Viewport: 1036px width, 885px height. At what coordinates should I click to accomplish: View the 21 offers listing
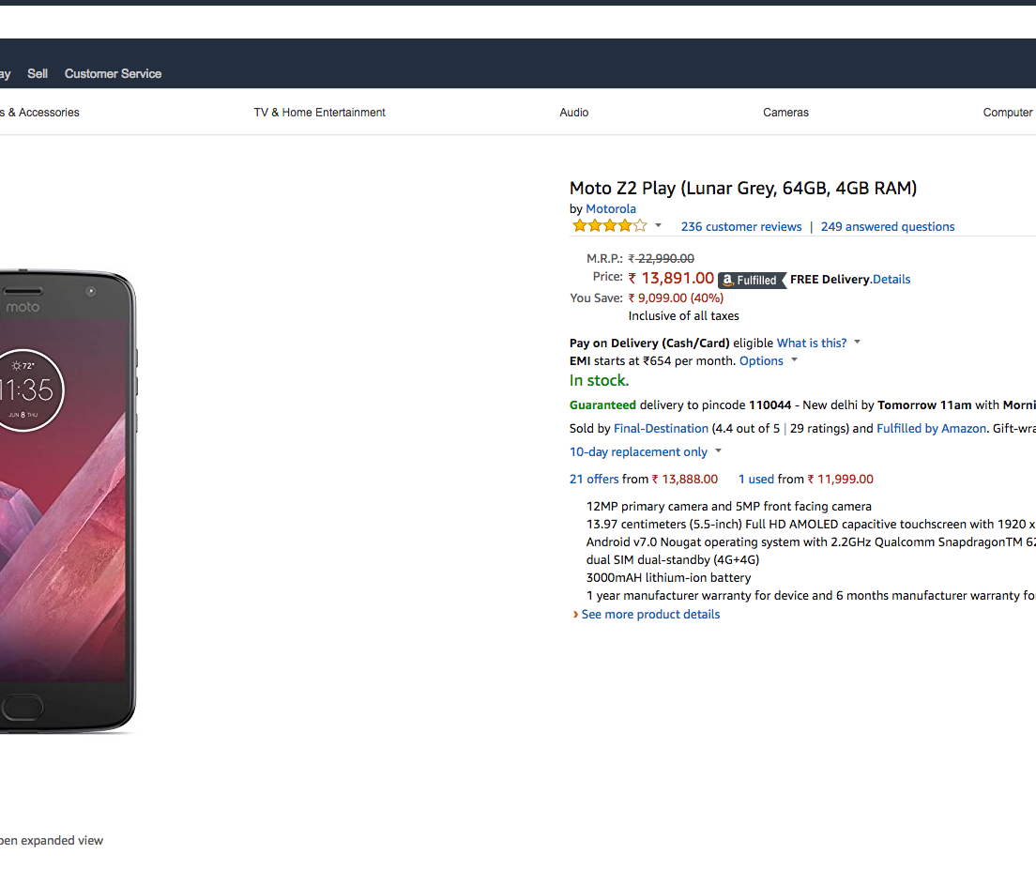(x=594, y=479)
